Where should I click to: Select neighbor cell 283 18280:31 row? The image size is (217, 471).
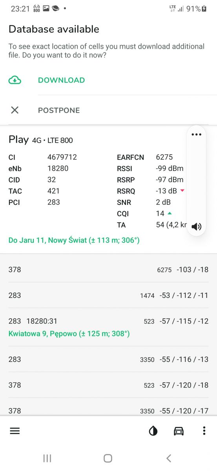click(108, 327)
